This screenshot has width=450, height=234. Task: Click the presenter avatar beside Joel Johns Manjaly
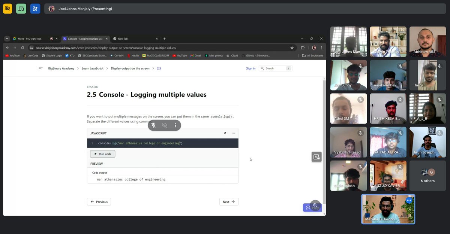[x=52, y=9]
